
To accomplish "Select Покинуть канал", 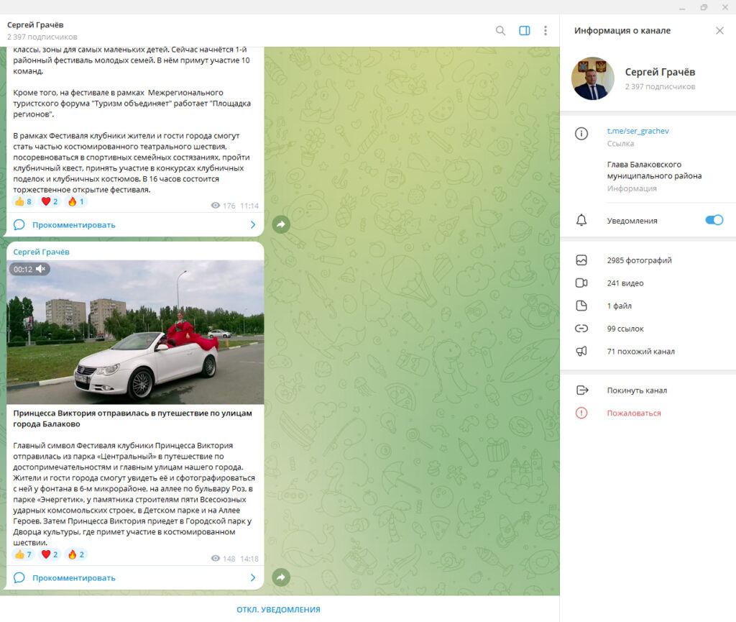I will [637, 390].
